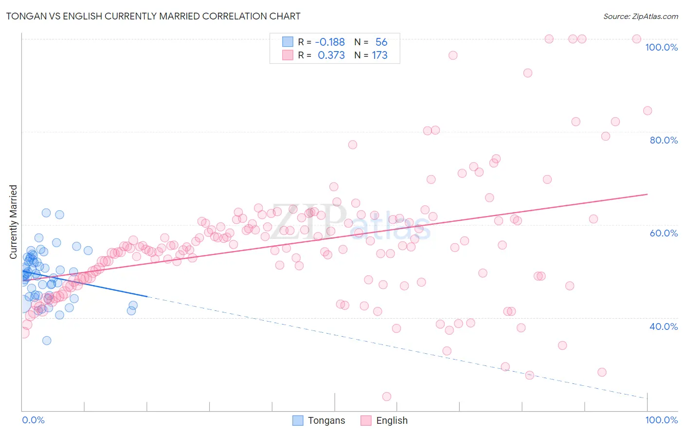Open the ZipAtlas.com source link
Image resolution: width=684 pixels, height=434 pixels.
641,16
